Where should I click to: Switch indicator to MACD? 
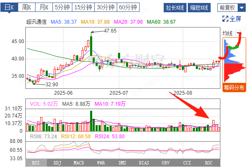[x=79, y=163]
